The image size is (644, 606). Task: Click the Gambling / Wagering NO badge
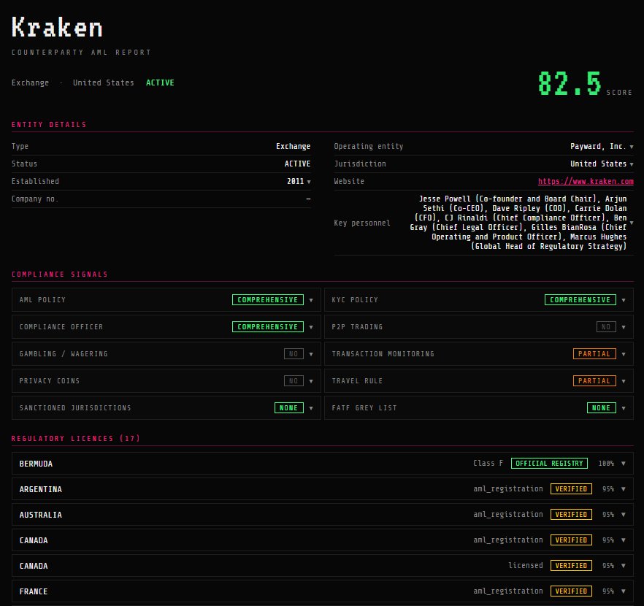pos(294,354)
